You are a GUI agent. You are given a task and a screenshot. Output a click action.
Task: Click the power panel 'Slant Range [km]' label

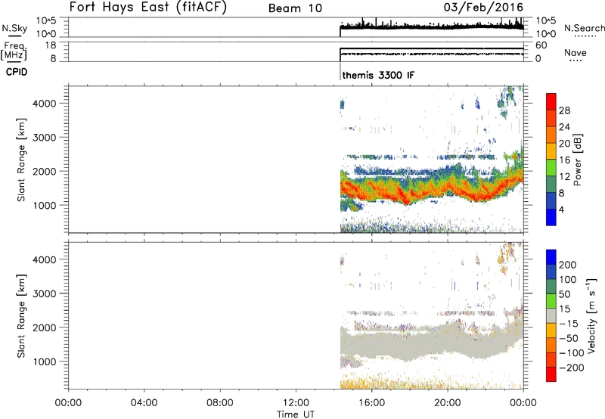pyautogui.click(x=21, y=160)
